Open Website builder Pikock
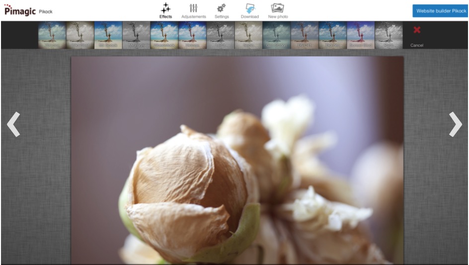 [441, 10]
